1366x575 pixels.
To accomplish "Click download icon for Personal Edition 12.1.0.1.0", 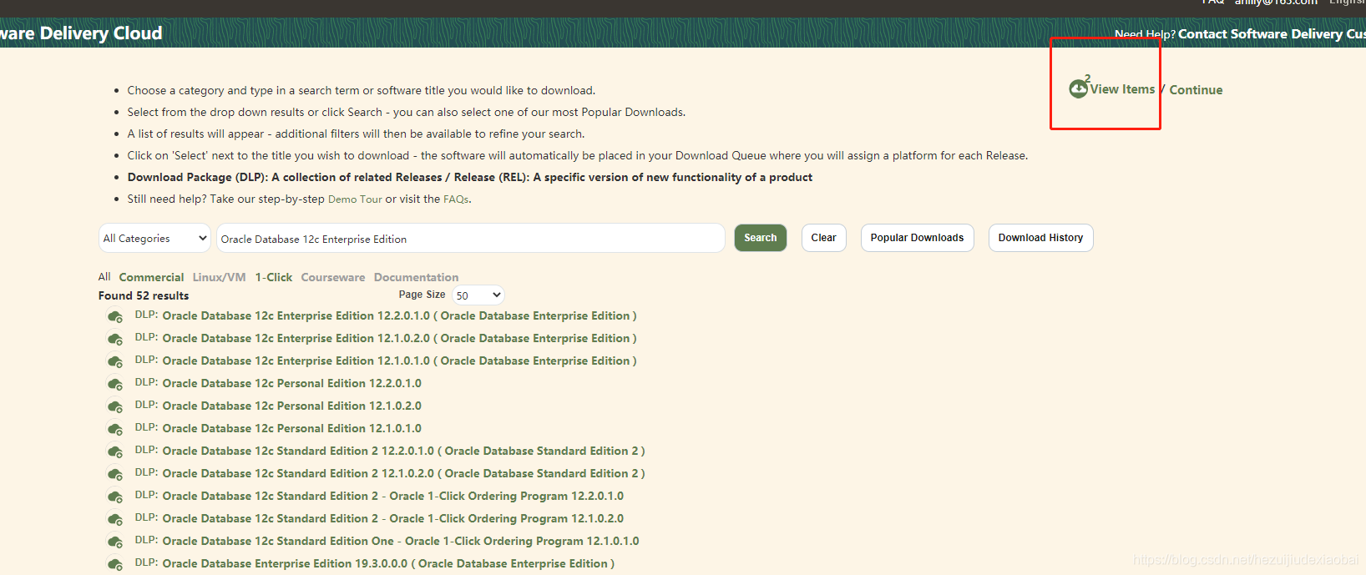I will coord(115,429).
